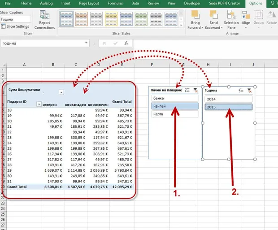Apply the first blue slicer style
This screenshot has height=230, width=278.
pos(66,19)
